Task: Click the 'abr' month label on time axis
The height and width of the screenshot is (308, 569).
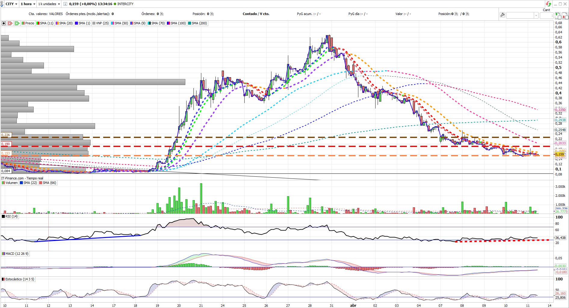Action: point(353,306)
